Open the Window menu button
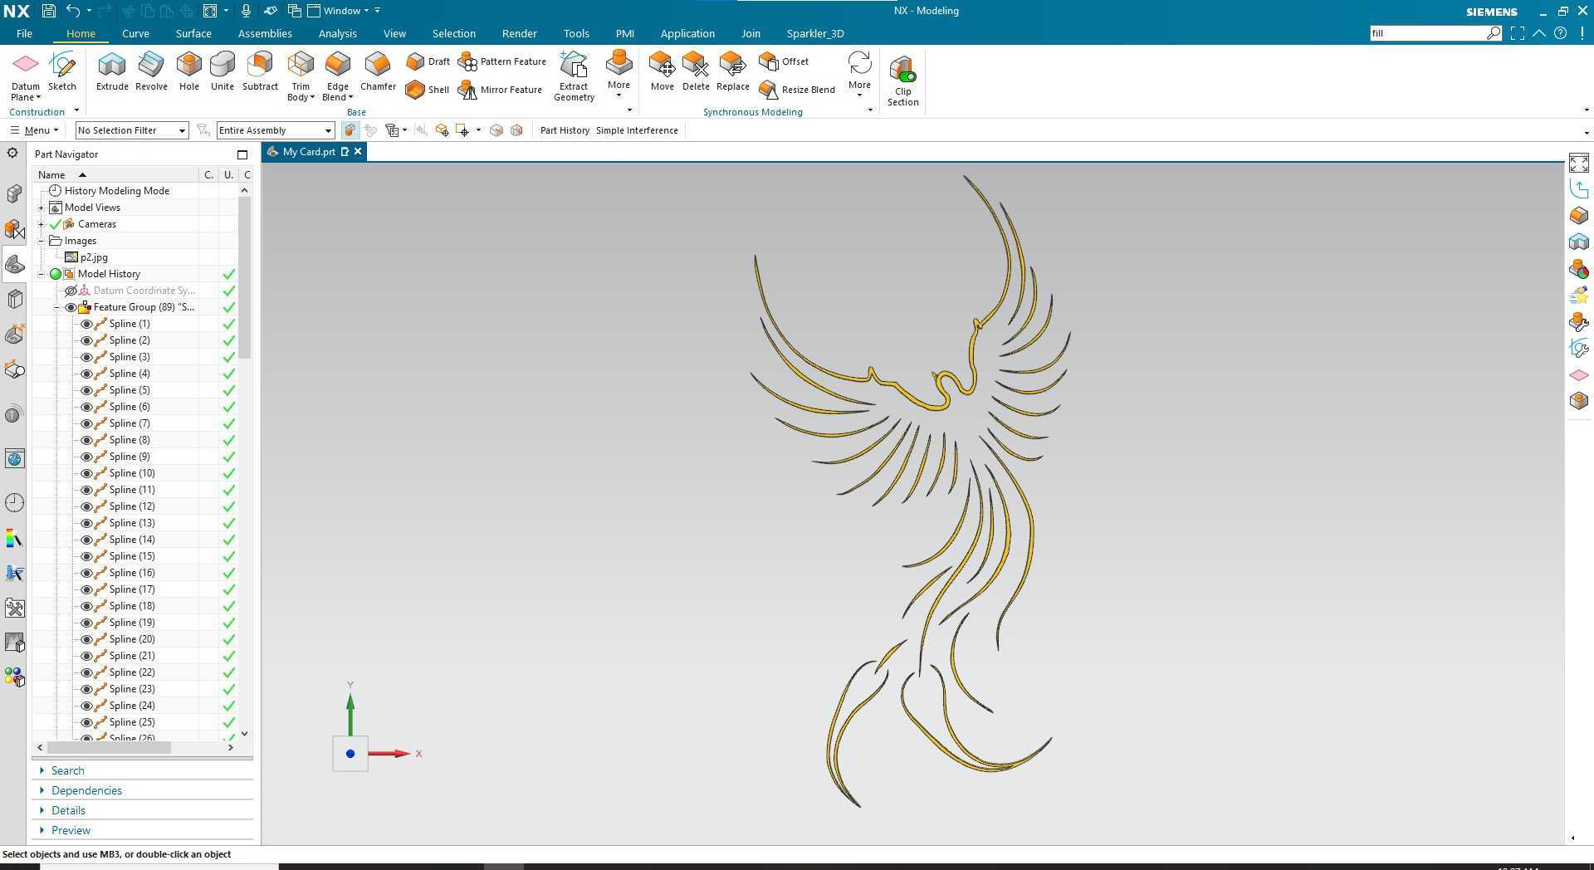This screenshot has width=1594, height=870. tap(339, 11)
